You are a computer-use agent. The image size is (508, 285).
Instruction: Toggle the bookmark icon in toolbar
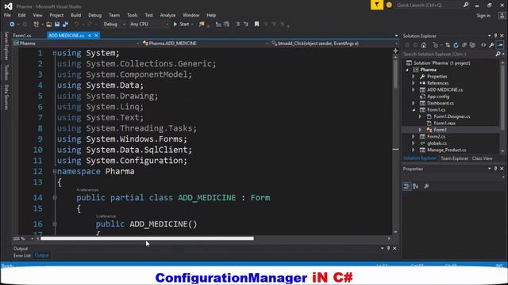[x=256, y=25]
